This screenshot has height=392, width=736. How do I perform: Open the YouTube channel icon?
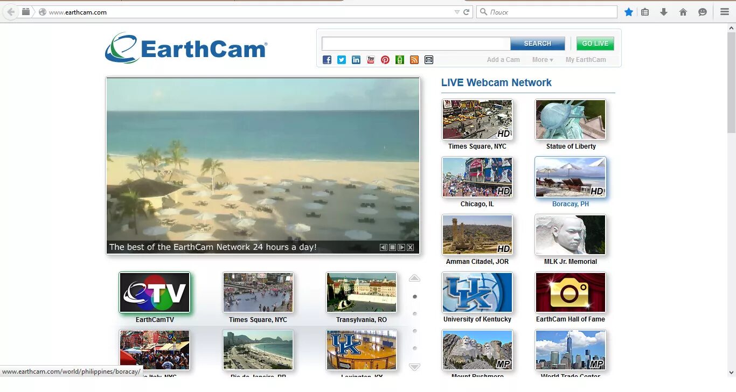tap(371, 60)
